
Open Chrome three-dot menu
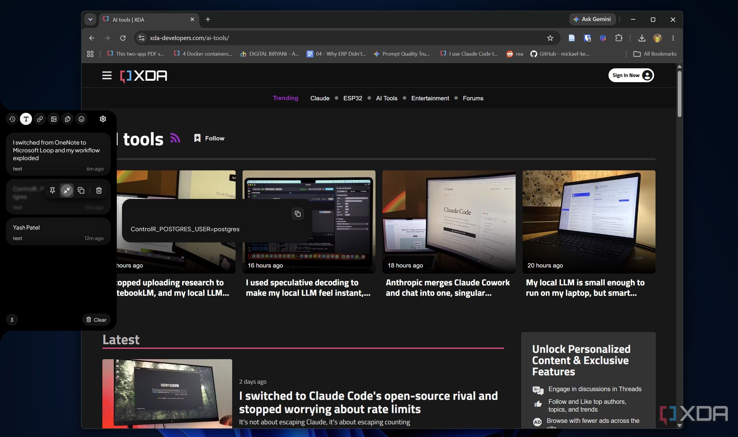click(673, 38)
